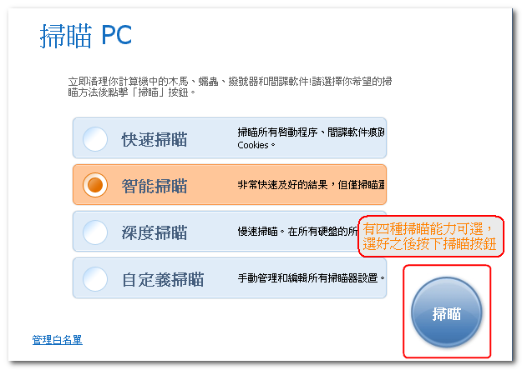
Task: Click the 手動管理和編輯所有掃瞄器設置 description
Action: click(x=311, y=277)
